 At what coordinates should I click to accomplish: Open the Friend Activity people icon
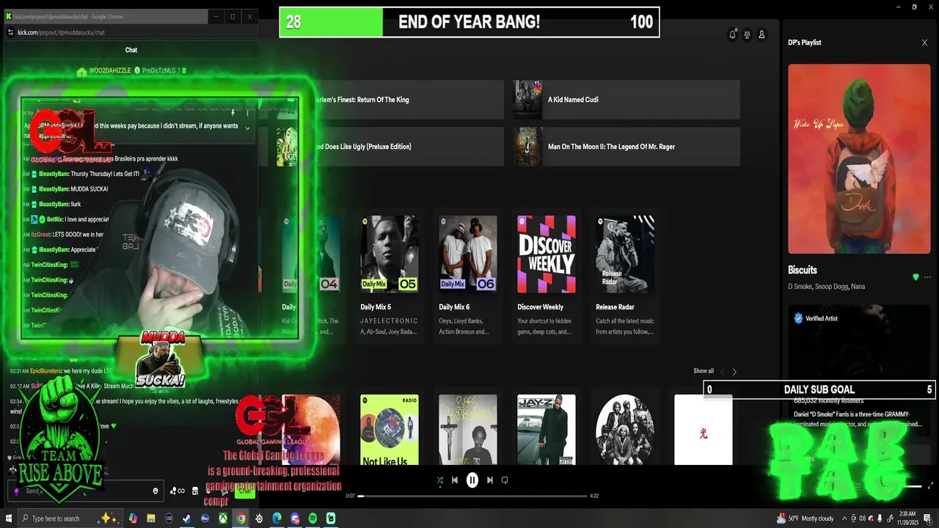pyautogui.click(x=747, y=34)
